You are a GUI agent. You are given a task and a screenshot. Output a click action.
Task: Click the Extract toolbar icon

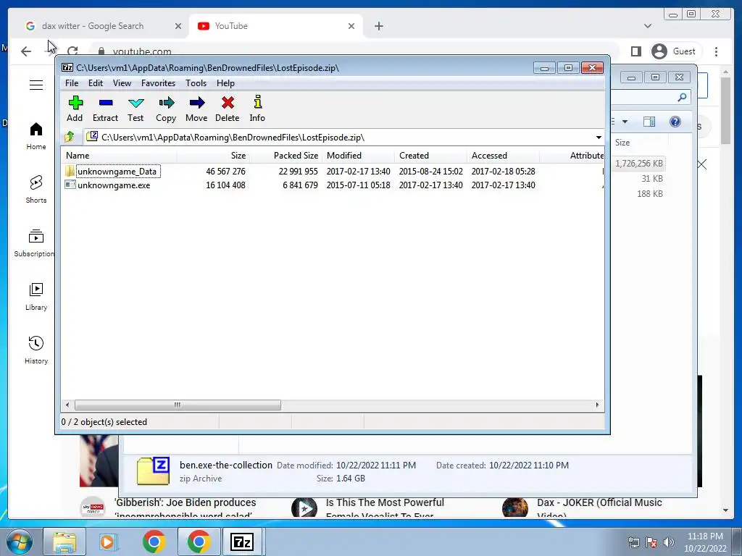coord(105,109)
